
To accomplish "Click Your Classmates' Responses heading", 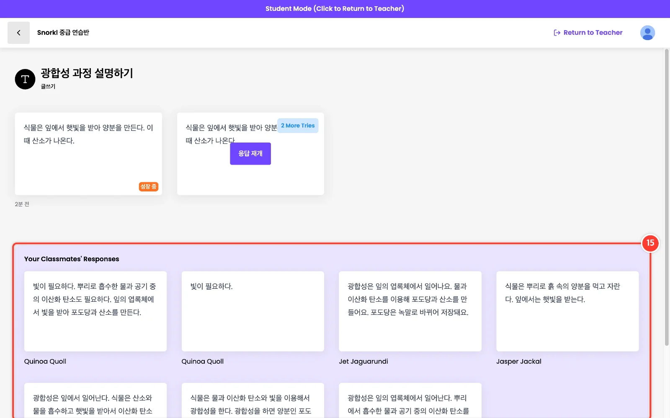I will tap(72, 259).
